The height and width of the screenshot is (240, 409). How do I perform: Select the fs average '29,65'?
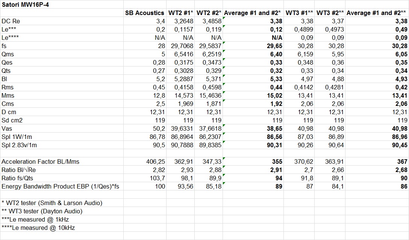(275, 46)
